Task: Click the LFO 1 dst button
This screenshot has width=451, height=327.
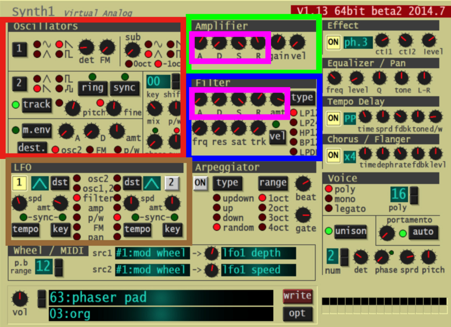Action: coord(60,183)
